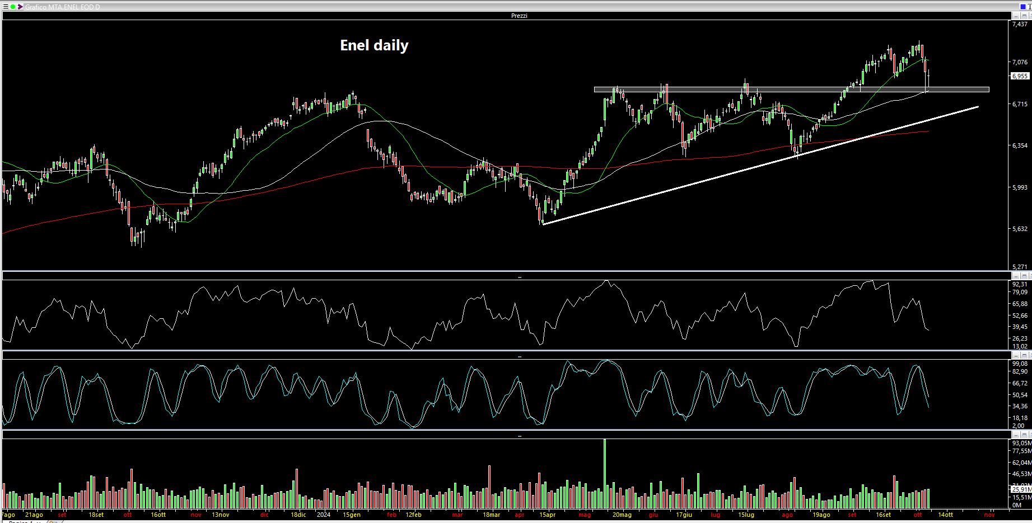Click the '15apr' date on time axis

(x=547, y=515)
